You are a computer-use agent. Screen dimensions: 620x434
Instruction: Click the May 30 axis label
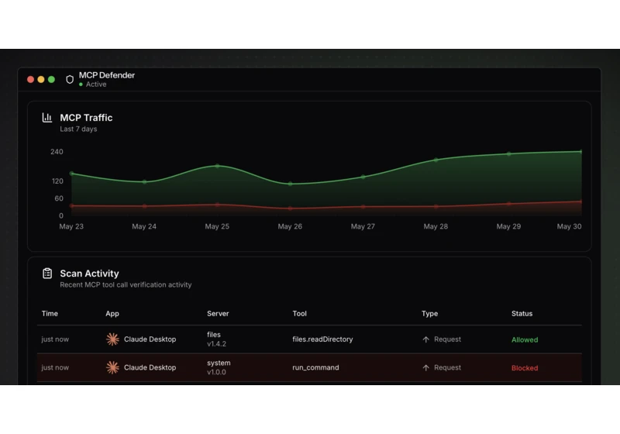point(569,226)
